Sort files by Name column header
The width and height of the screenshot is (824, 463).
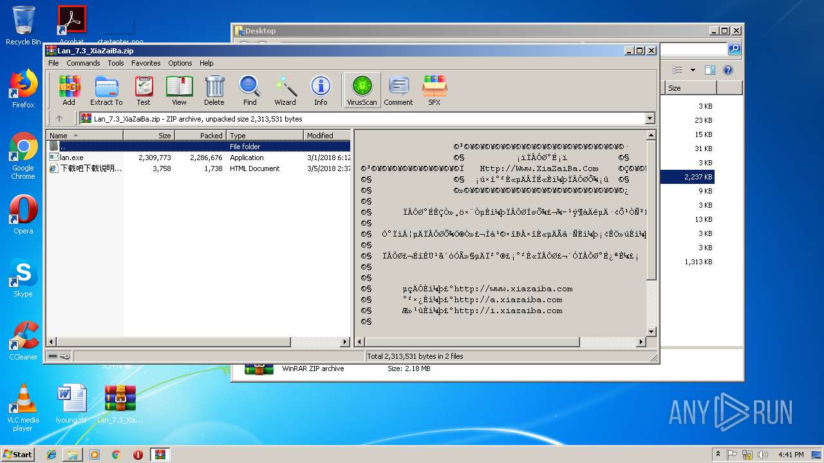pos(85,135)
